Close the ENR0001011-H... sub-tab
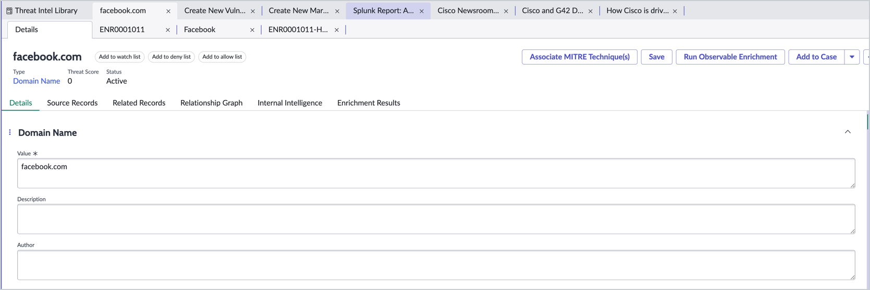Screen dimensions: 870x290 [337, 30]
